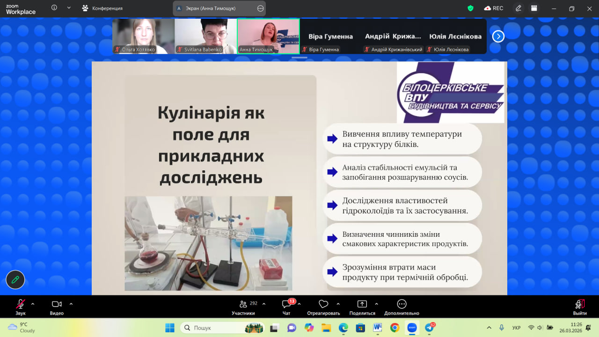The width and height of the screenshot is (599, 337).
Task: Show next participants with the right arrow
Action: point(498,36)
